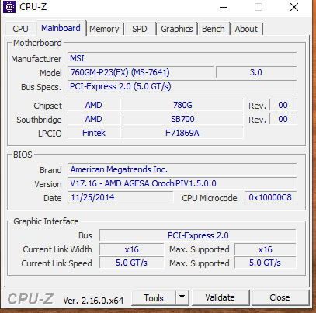This screenshot has width=316, height=313.
Task: Open the Tools dropdown arrow
Action: pos(182,297)
